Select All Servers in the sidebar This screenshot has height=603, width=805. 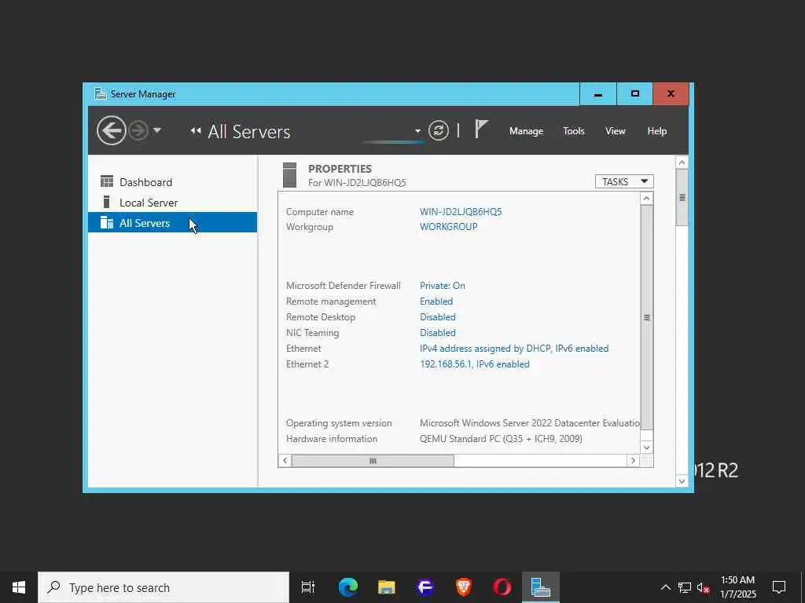172,222
